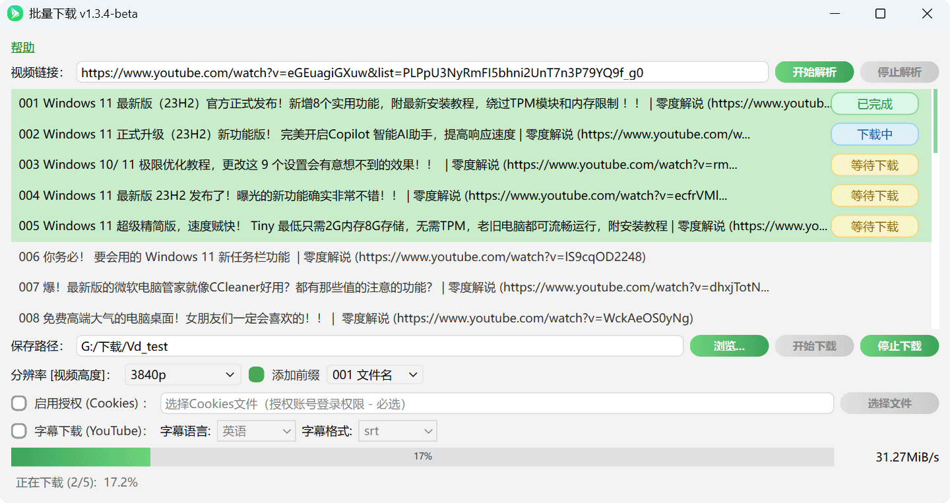Click the 等待下载 badge on row 003
Image resolution: width=950 pixels, height=503 pixels.
click(874, 165)
